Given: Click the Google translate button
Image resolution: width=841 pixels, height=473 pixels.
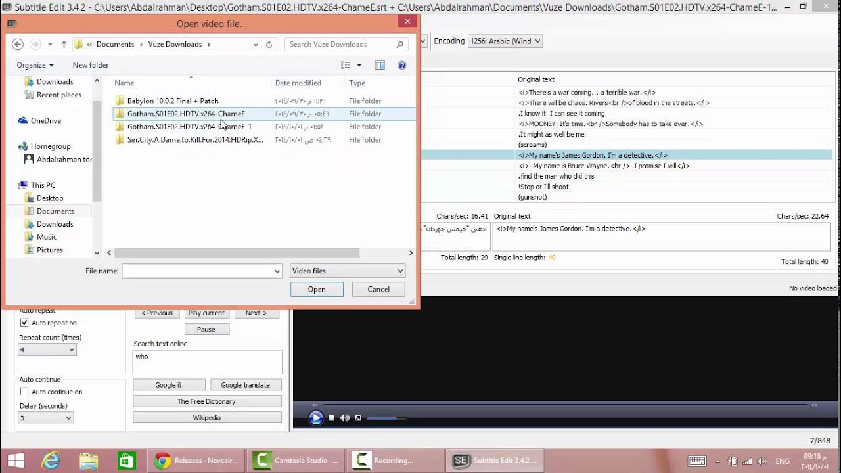Looking at the screenshot, I should 245,385.
